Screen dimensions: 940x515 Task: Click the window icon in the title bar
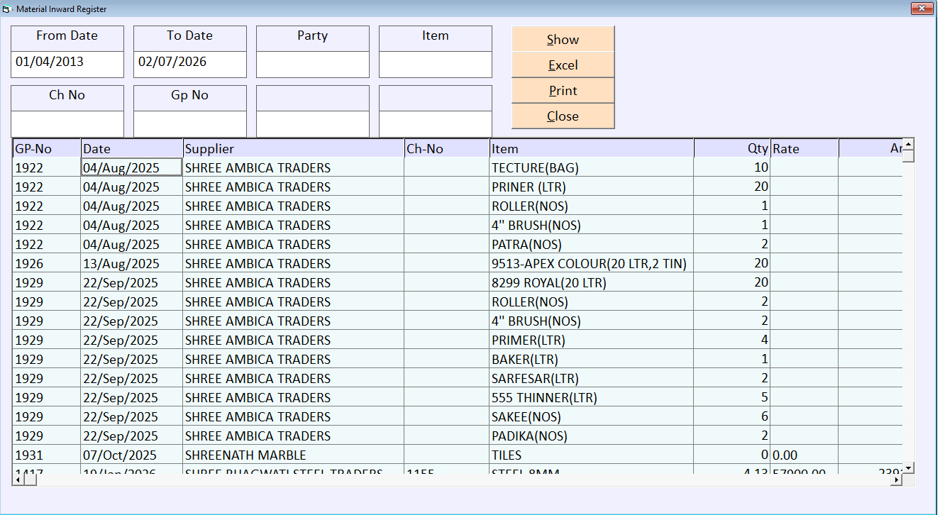point(7,9)
